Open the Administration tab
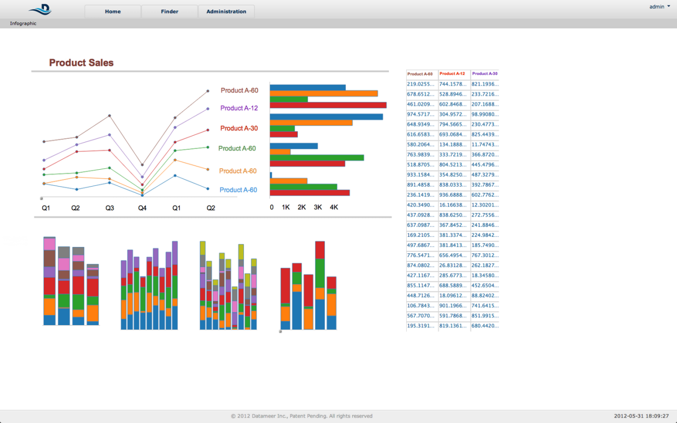 (x=226, y=12)
